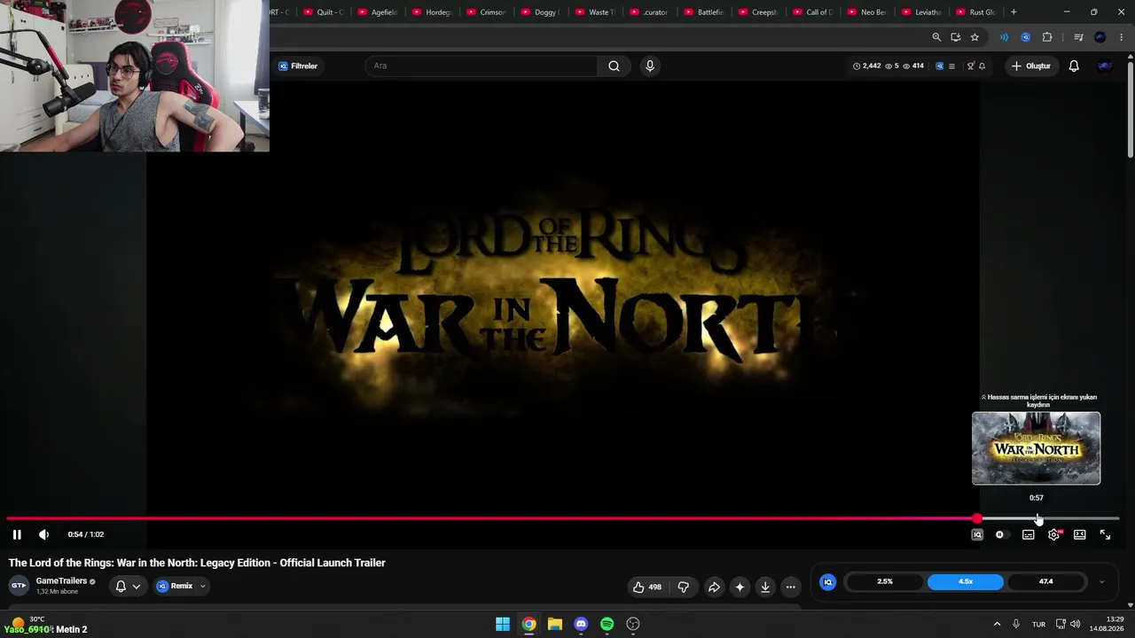This screenshot has width=1135, height=638.
Task: Click the search magnifier button
Action: (614, 66)
